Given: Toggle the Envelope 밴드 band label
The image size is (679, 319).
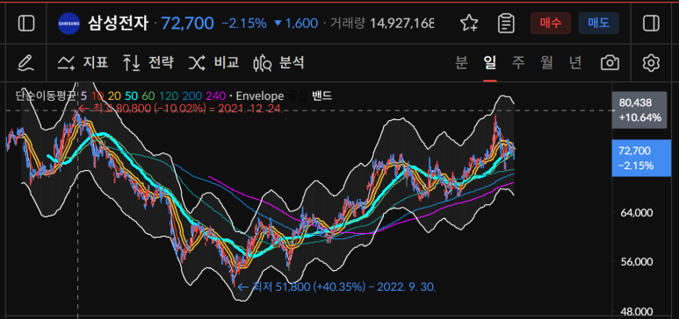Looking at the screenshot, I should tap(321, 96).
